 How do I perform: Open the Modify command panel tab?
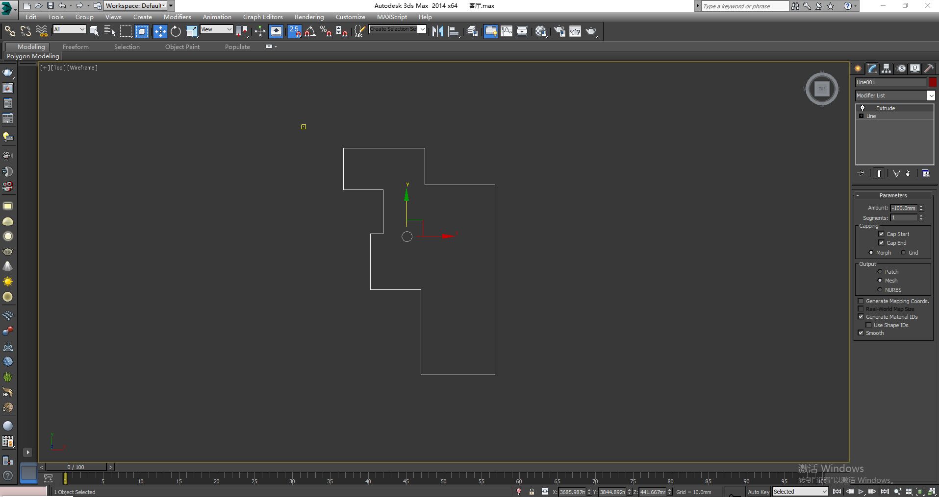[x=872, y=69]
